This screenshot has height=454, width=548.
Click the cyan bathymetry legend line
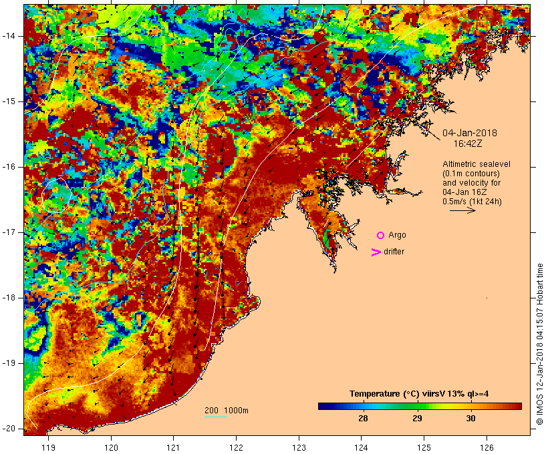(x=216, y=417)
